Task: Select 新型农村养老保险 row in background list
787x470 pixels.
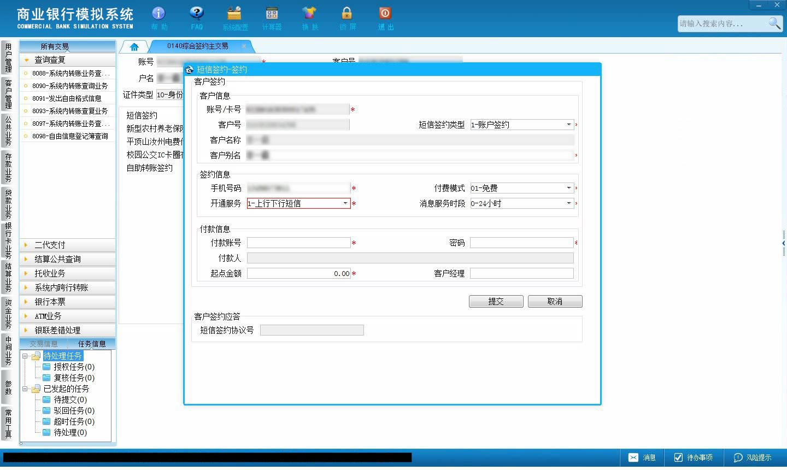Action: click(x=155, y=128)
